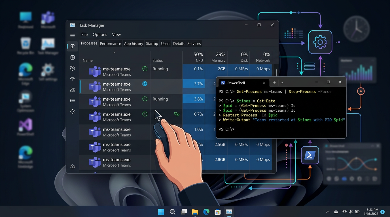
Task: Click the green status icon in the 0.7% CPU row
Action: click(x=145, y=114)
